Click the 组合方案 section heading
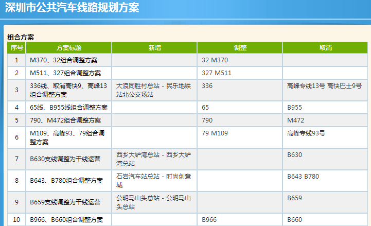The image size is (371, 226). (21, 37)
